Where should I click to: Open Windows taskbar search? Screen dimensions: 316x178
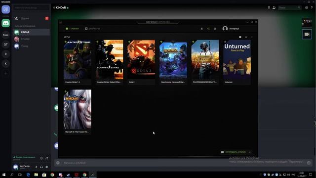(x=12, y=175)
